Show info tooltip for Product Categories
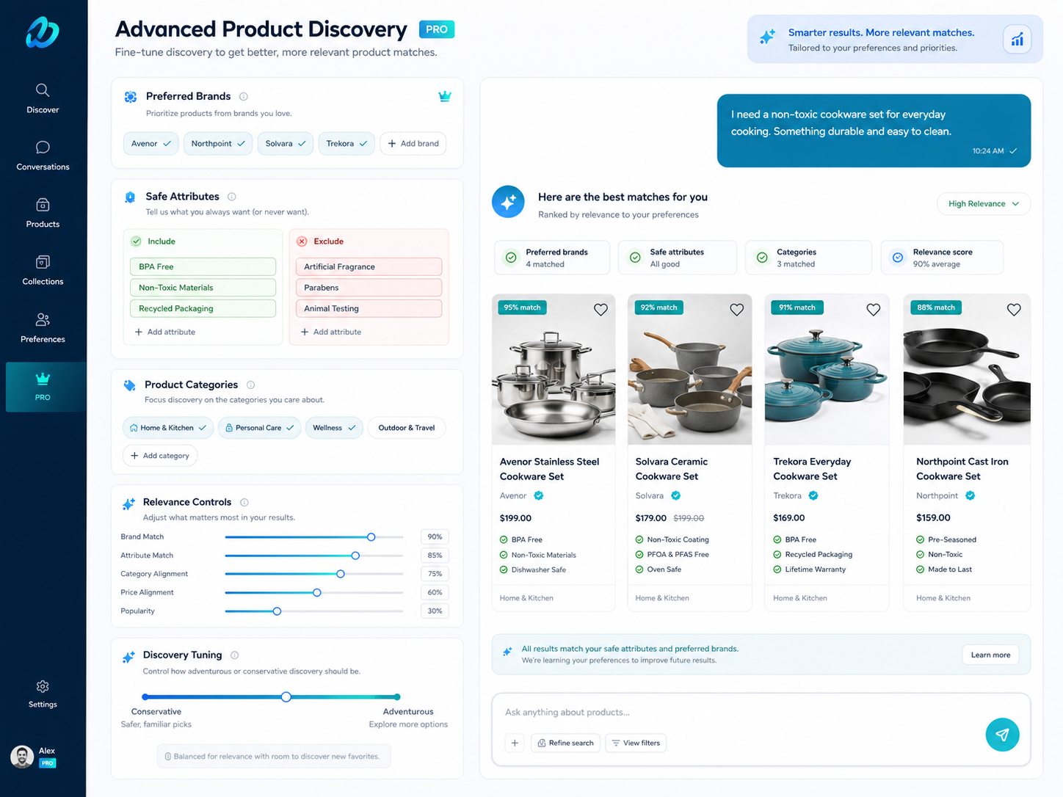The image size is (1063, 797). [x=251, y=385]
